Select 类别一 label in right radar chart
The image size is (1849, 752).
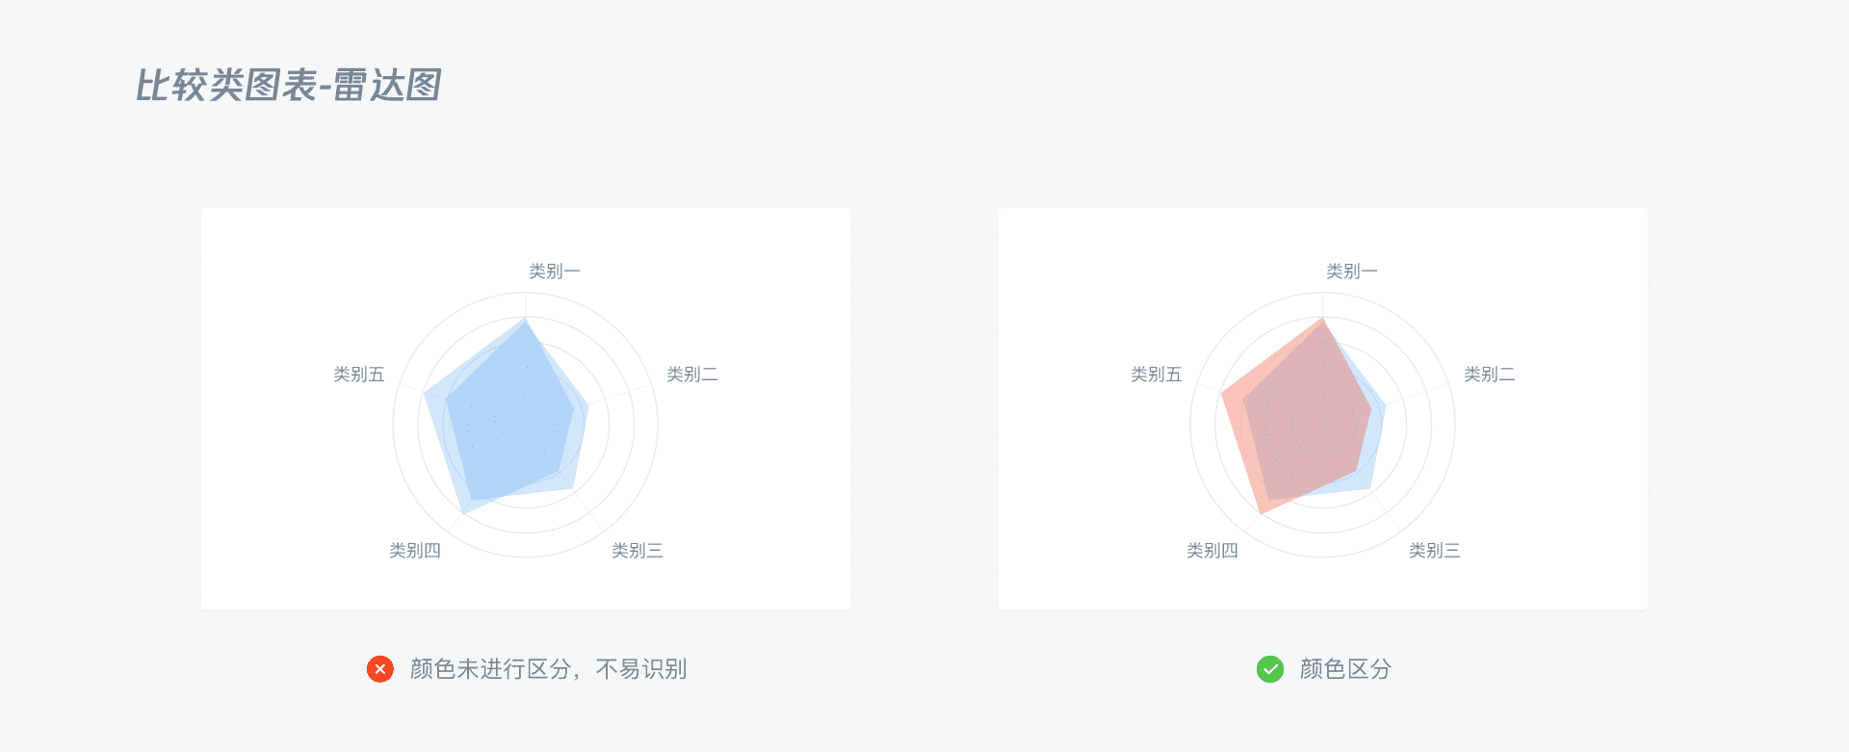click(x=1351, y=272)
